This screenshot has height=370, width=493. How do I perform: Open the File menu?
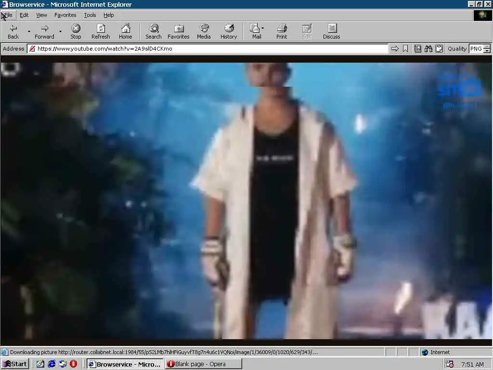coord(8,15)
